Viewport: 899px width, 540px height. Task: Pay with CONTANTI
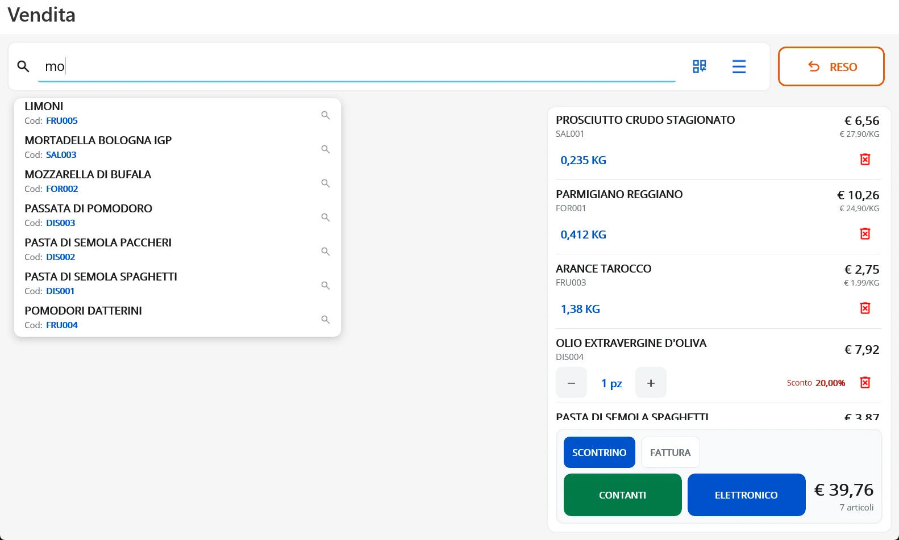coord(623,495)
